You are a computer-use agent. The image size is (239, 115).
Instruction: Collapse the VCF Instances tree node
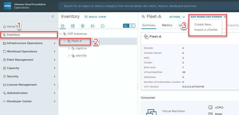point(61,34)
